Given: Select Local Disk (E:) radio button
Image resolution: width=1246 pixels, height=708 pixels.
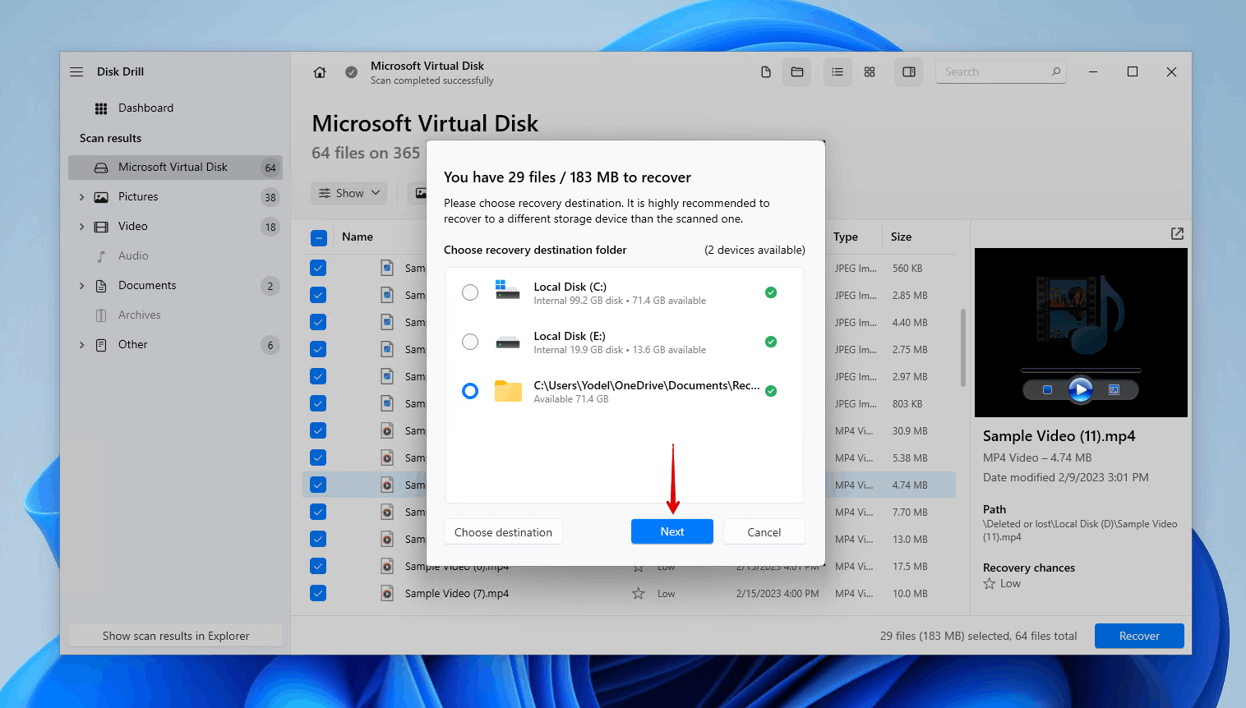Looking at the screenshot, I should [470, 342].
